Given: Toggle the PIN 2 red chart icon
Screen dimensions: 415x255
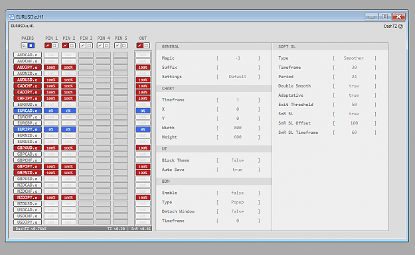Looking at the screenshot, I should click(x=65, y=46).
